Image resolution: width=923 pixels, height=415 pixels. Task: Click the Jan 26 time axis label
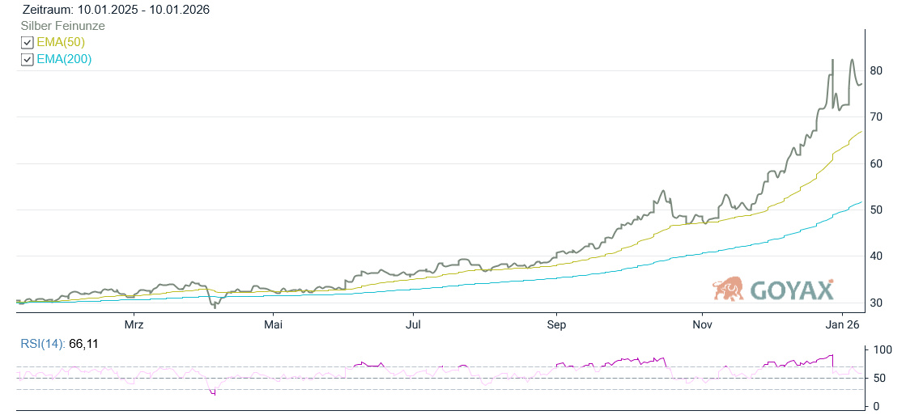(843, 325)
